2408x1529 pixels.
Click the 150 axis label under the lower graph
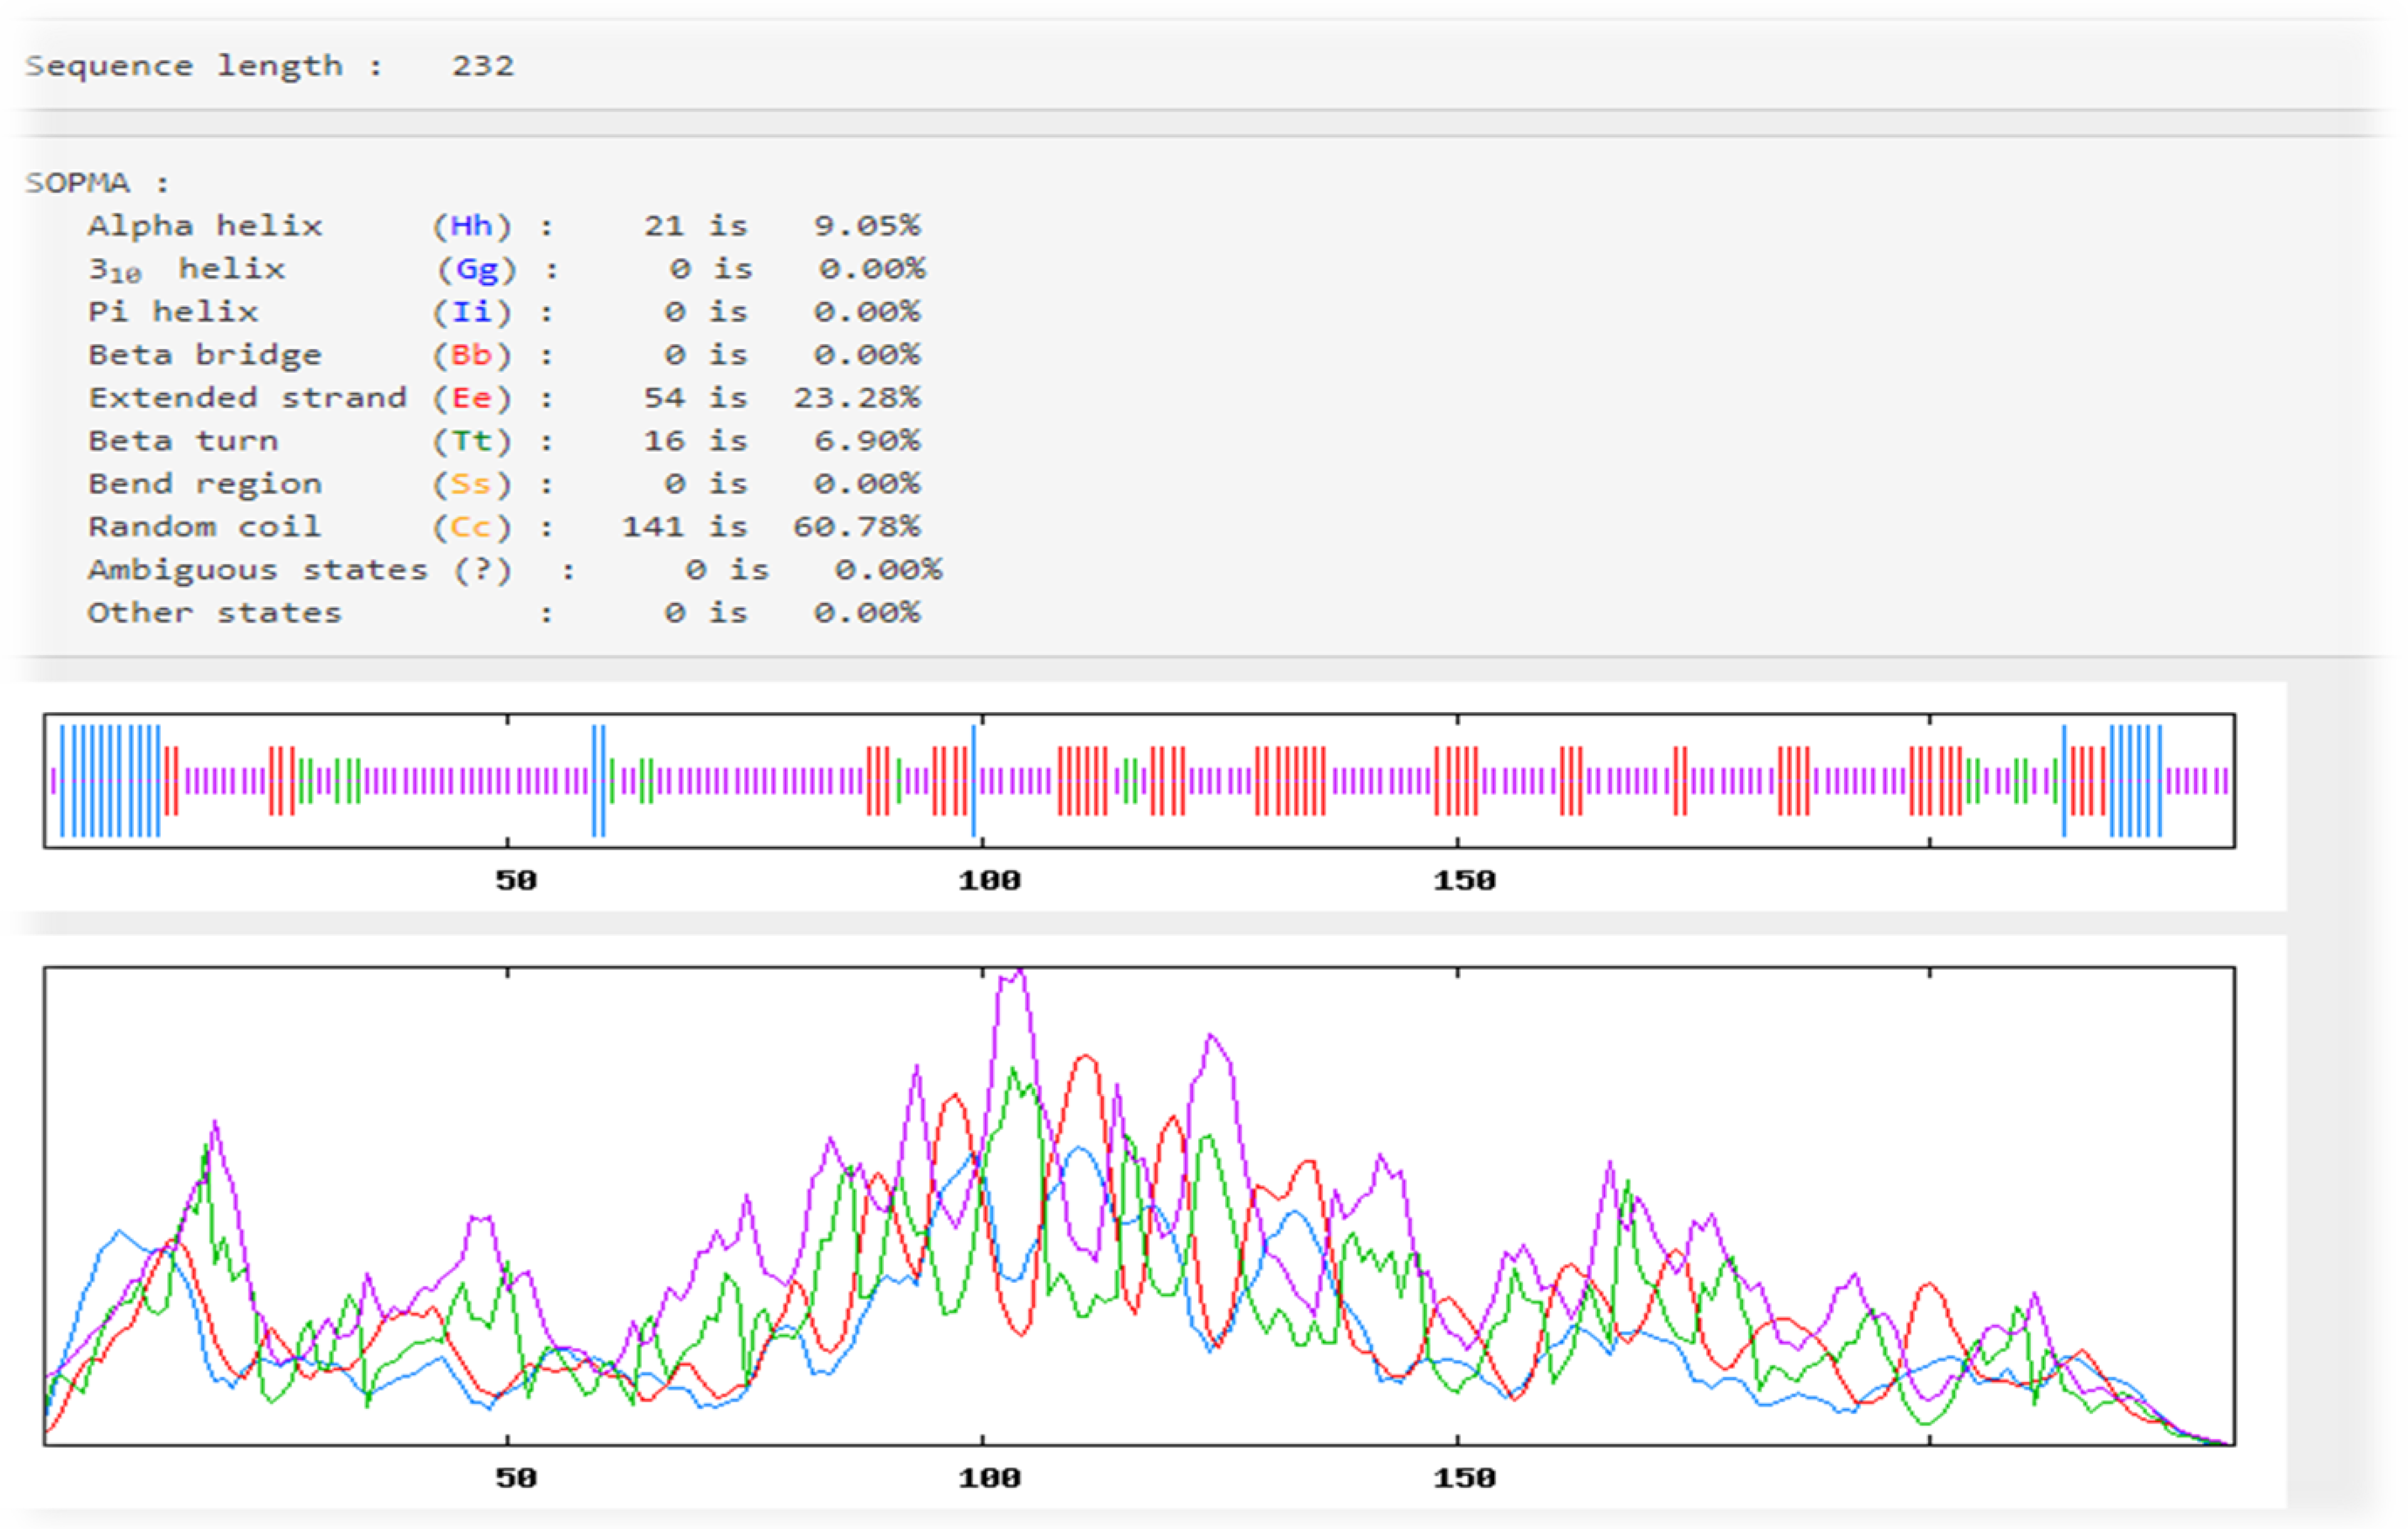coord(1464,1478)
